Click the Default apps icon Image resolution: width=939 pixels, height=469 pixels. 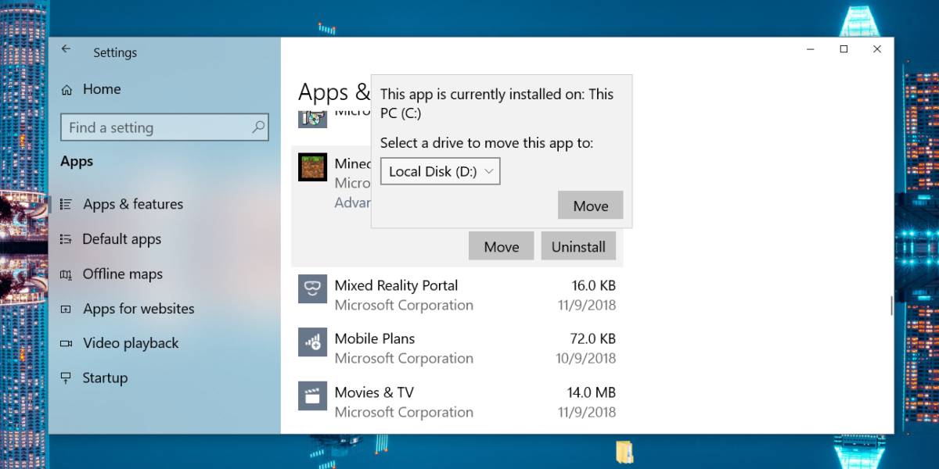click(67, 239)
